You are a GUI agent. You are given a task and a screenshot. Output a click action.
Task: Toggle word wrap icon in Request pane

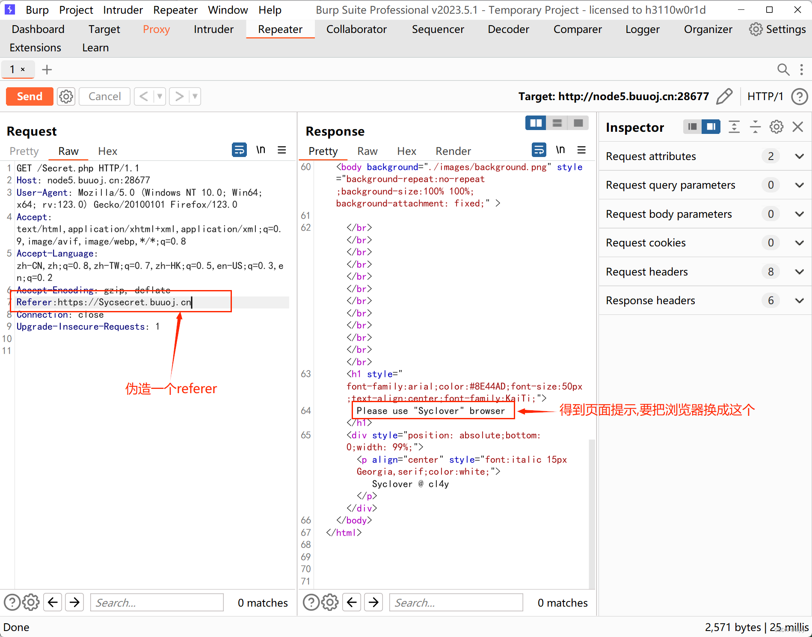pos(239,150)
